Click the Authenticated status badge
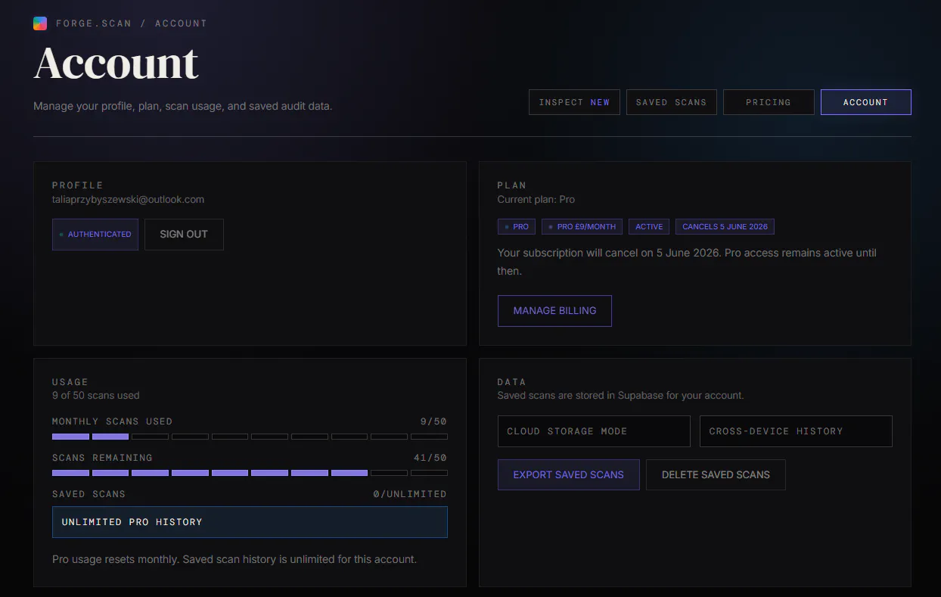 pos(95,235)
